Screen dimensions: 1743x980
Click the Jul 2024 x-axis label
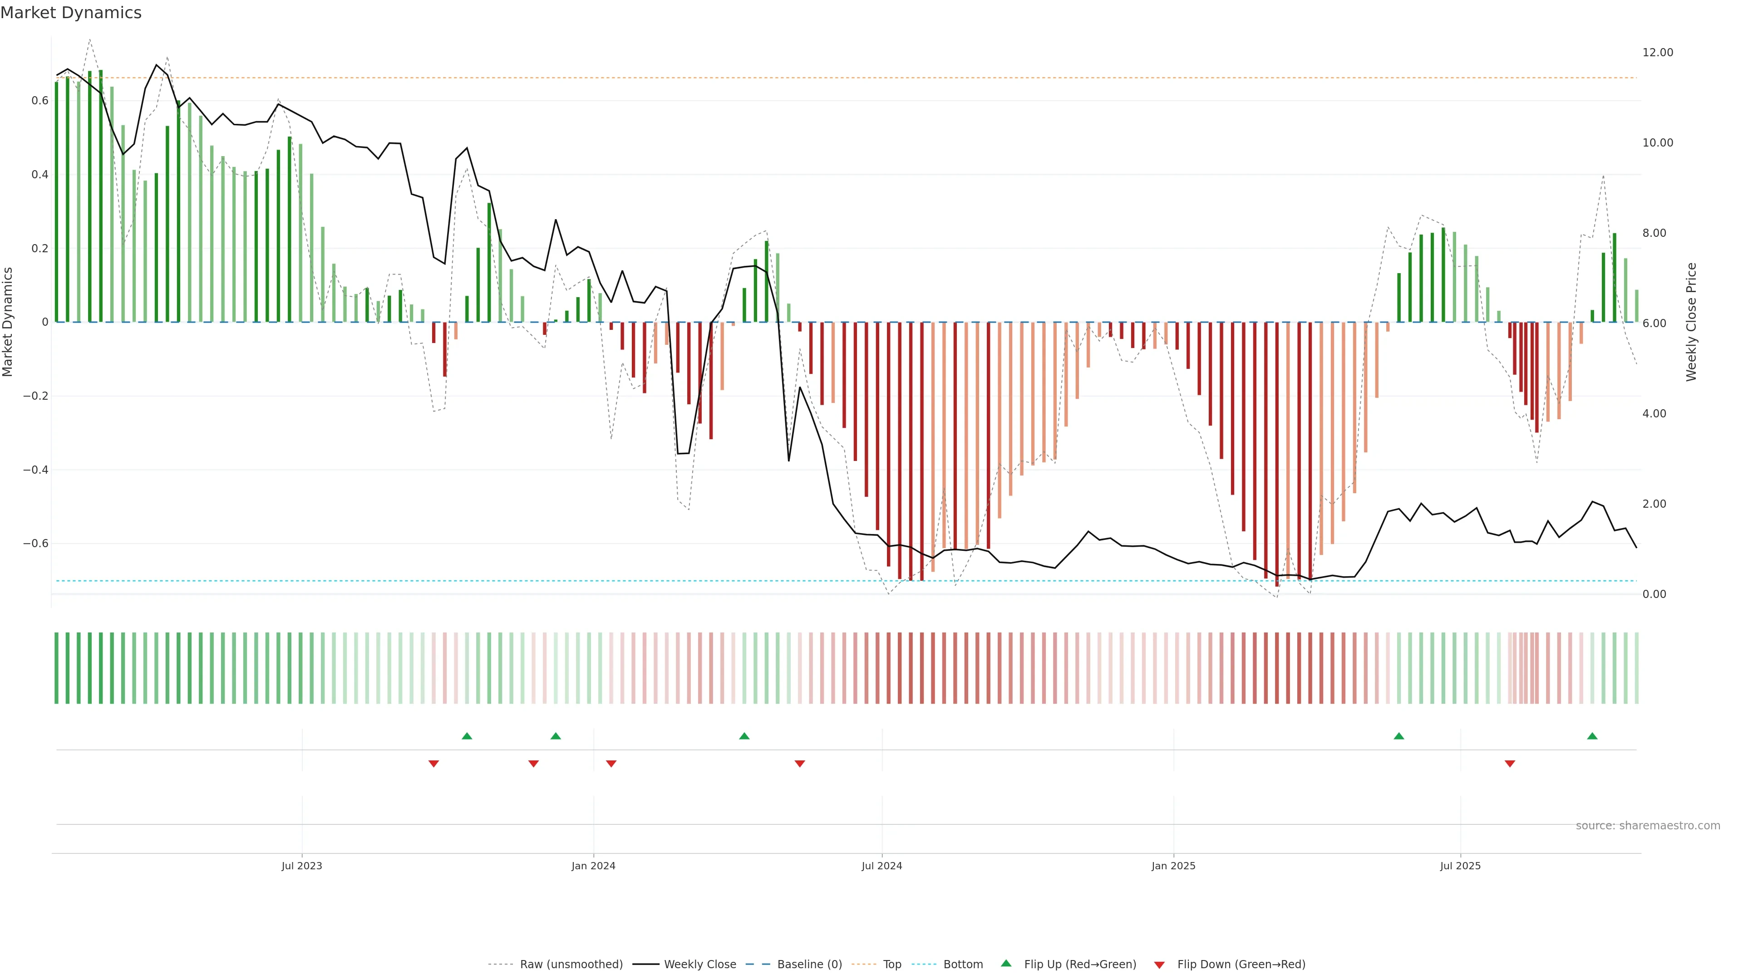[881, 866]
